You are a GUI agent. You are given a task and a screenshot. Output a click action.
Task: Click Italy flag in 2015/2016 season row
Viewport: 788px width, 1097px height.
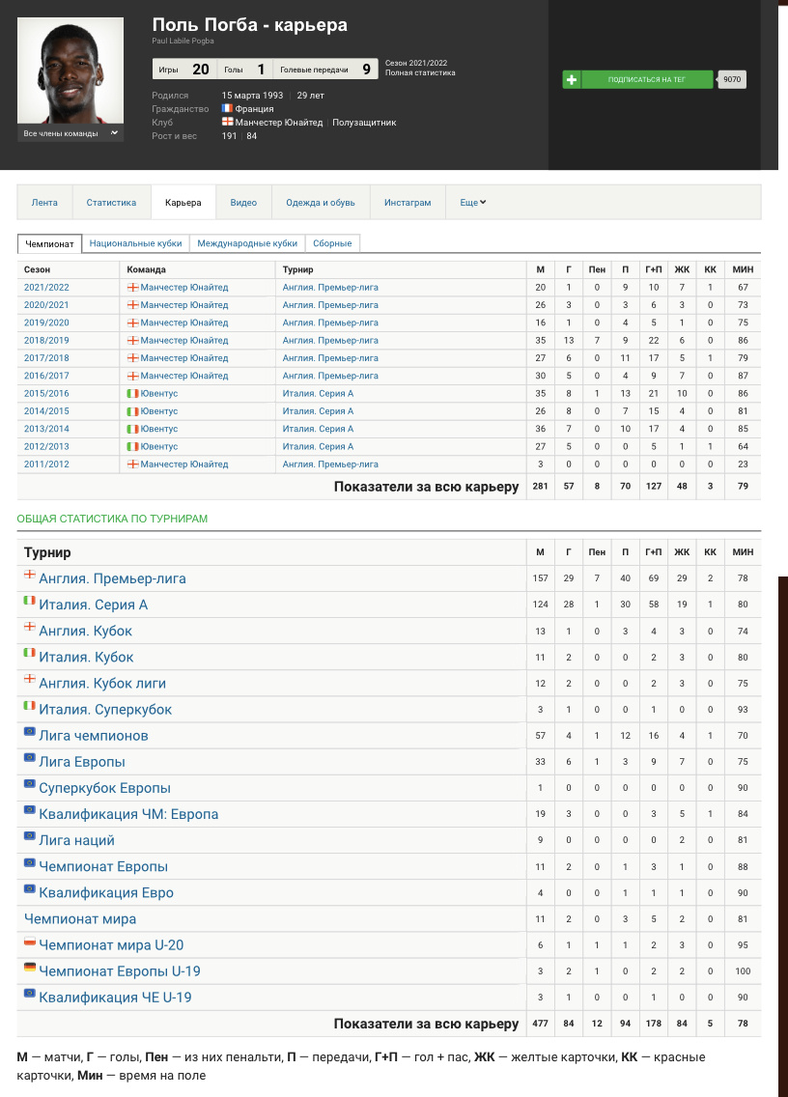pyautogui.click(x=132, y=393)
